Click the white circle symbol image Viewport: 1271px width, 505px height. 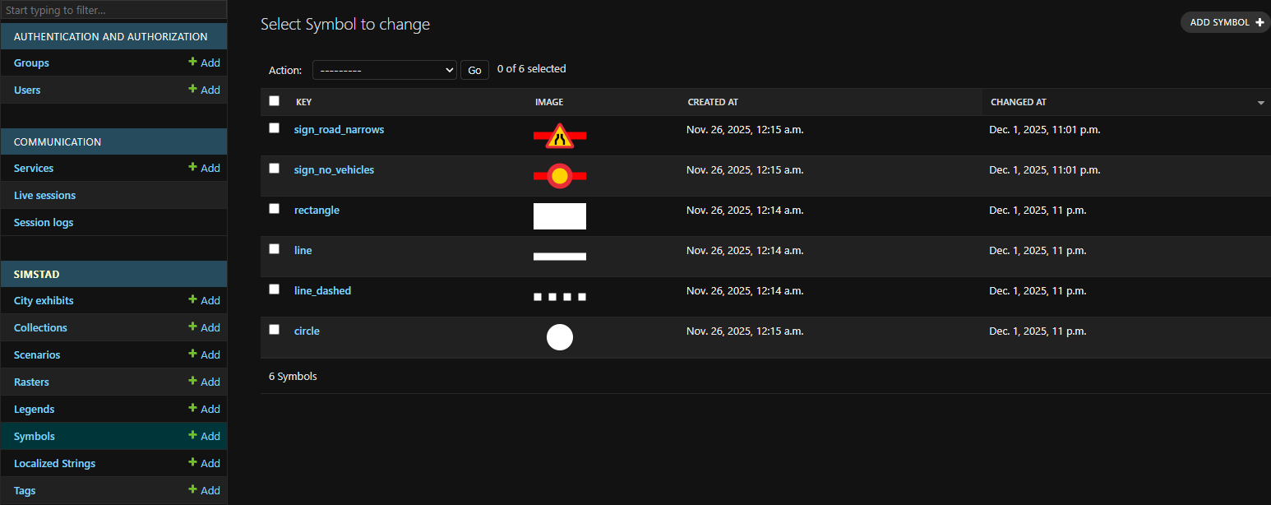tap(560, 337)
